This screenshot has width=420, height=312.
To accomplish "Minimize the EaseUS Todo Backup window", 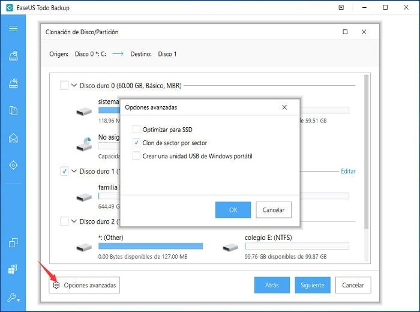I will pyautogui.click(x=364, y=7).
